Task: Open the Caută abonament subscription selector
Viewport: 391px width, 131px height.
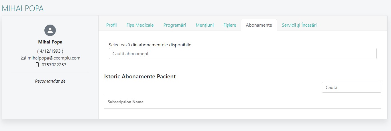Action: pyautogui.click(x=243, y=53)
